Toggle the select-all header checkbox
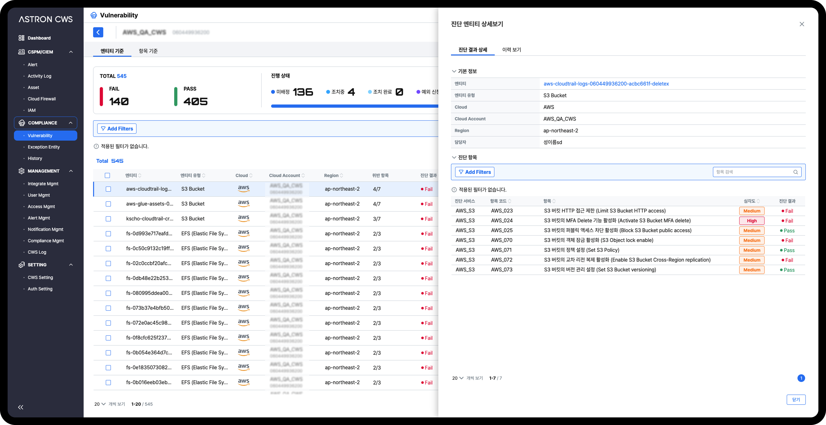This screenshot has height=425, width=826. click(107, 175)
